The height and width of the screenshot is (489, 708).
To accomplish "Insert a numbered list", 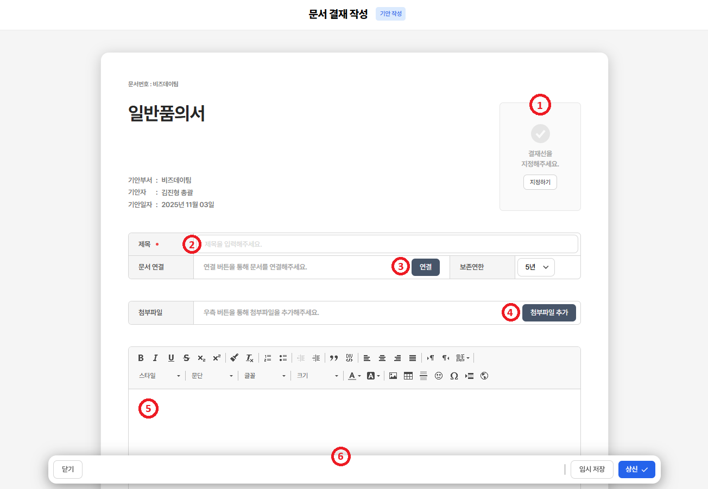I will coord(268,358).
